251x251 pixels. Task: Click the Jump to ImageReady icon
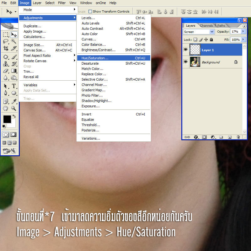(10, 151)
